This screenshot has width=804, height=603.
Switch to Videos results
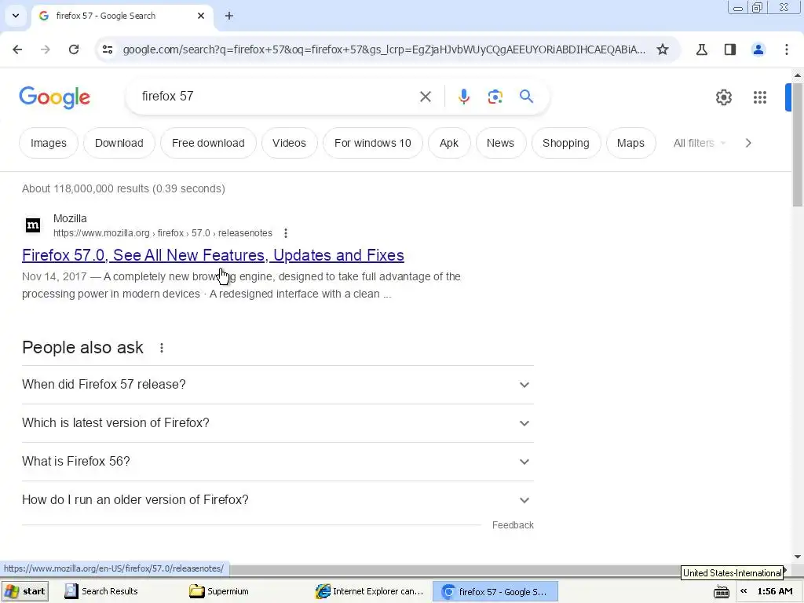289,143
